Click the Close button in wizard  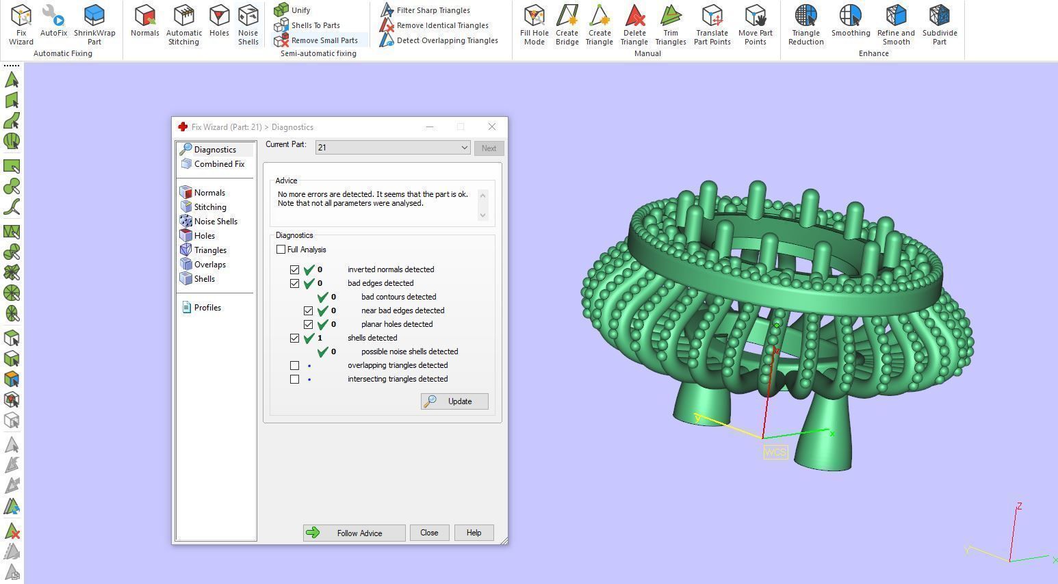(429, 533)
